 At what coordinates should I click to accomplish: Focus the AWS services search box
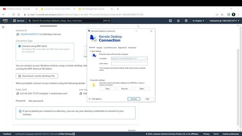[69, 21]
